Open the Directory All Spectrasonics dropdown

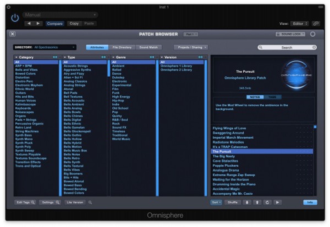pos(45,47)
